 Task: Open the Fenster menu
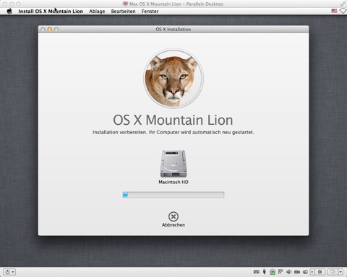150,12
